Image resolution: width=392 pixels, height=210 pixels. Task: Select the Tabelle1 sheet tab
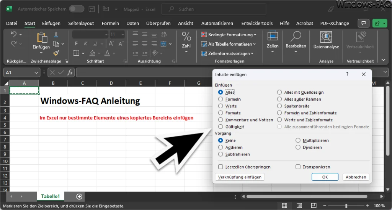point(50,196)
